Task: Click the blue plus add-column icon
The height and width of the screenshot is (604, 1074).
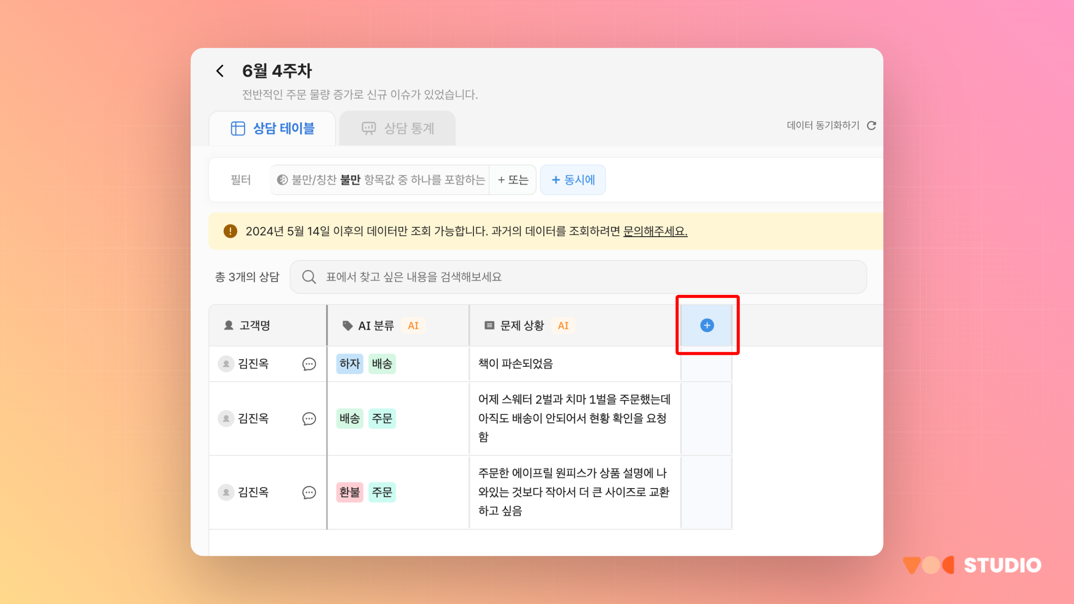Action: click(707, 325)
